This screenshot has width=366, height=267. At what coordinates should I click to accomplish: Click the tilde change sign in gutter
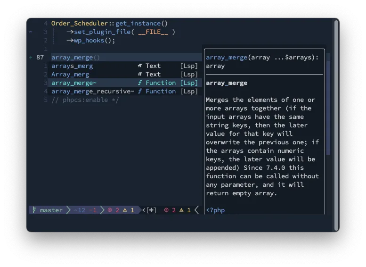[31, 32]
